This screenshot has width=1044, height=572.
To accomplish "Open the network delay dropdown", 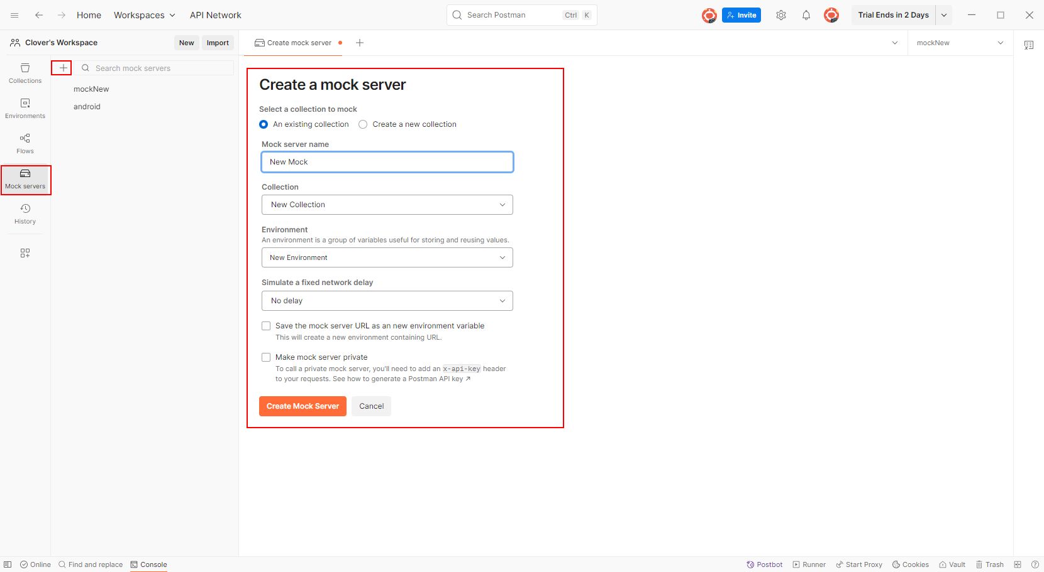I will click(387, 301).
